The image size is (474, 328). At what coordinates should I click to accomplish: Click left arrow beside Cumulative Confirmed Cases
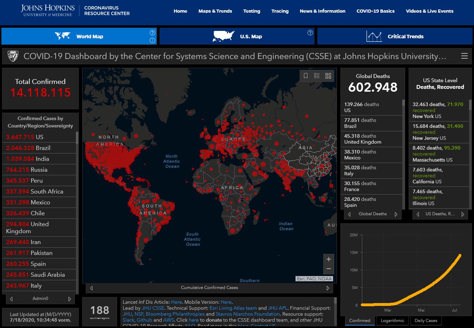[91, 288]
